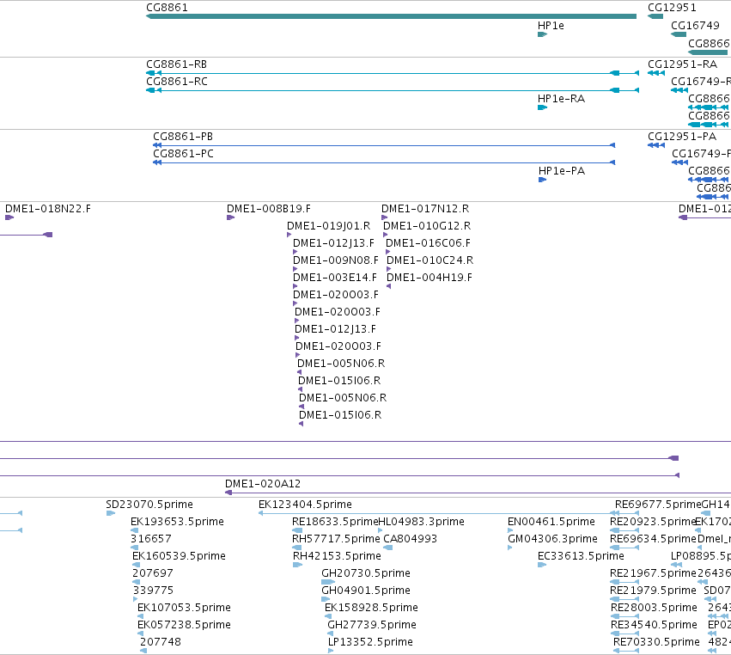731x655 pixels.
Task: Click the EK193653.5prime EST
Action: click(134, 530)
